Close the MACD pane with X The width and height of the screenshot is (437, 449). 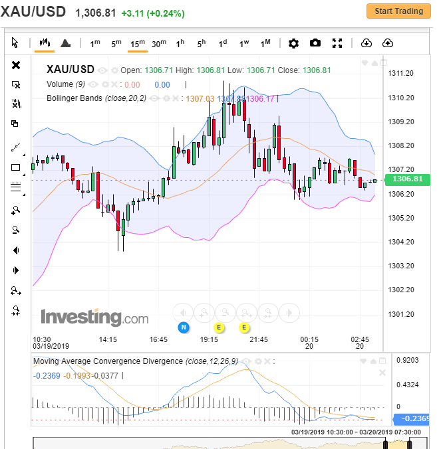(x=382, y=373)
